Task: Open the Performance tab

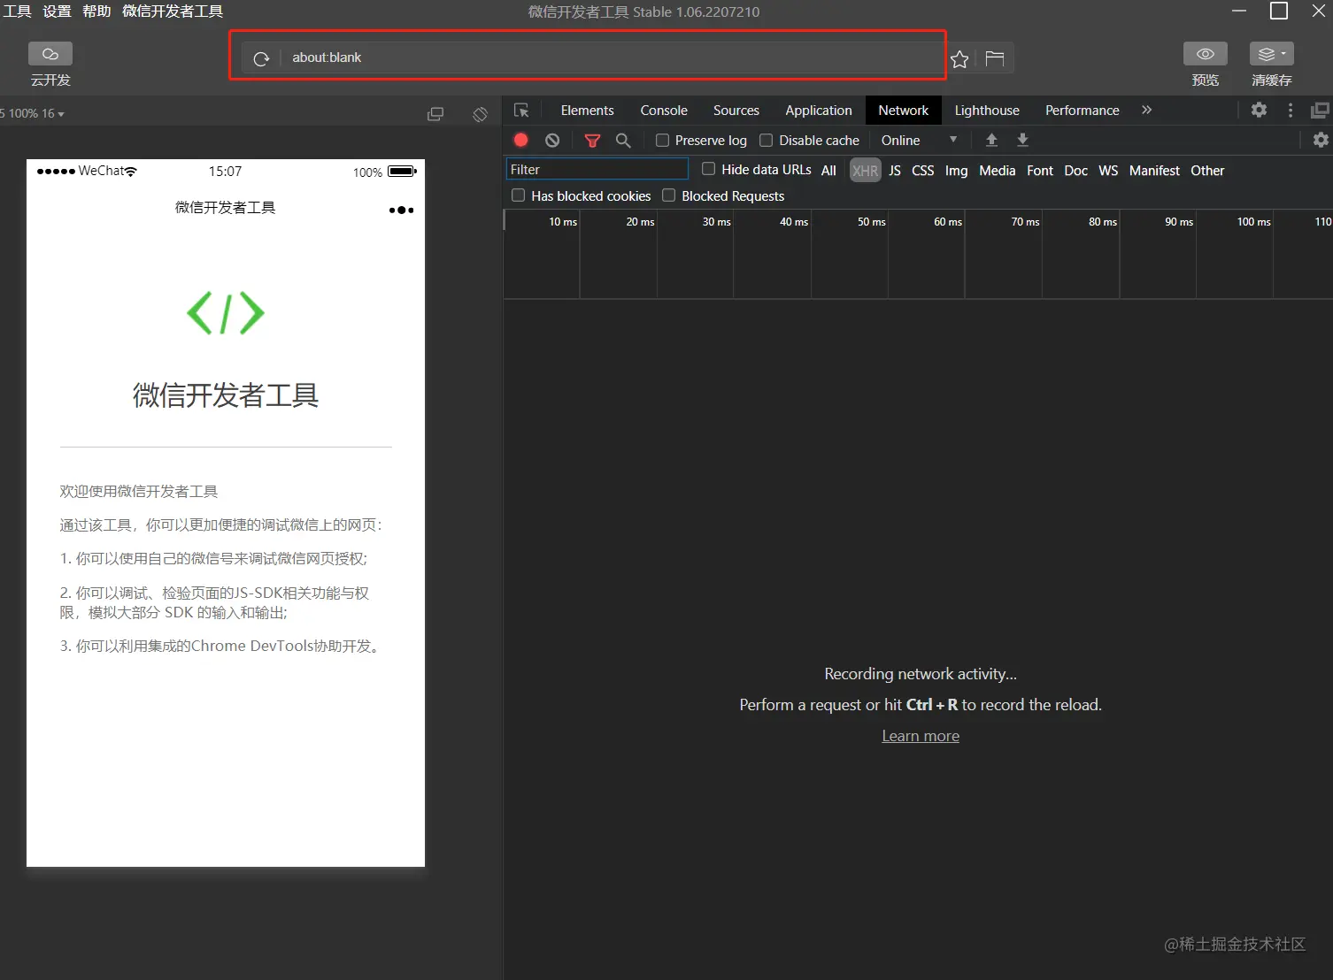Action: click(1082, 110)
